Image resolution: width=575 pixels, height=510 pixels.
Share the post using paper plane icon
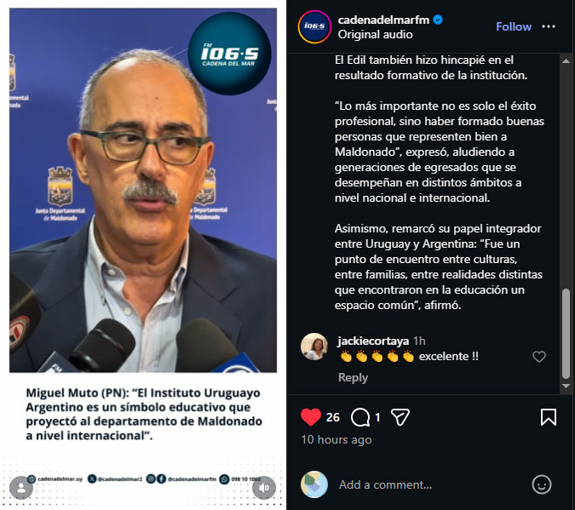[400, 417]
